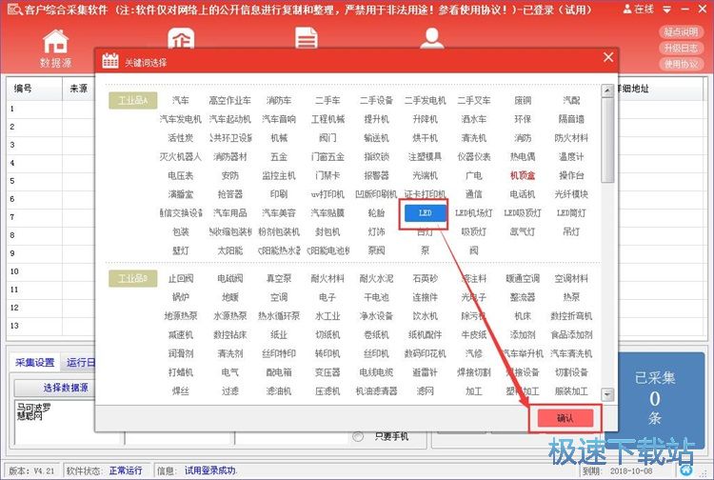Select the 高空作业车 keyword
Image resolution: width=714 pixels, height=480 pixels.
230,100
